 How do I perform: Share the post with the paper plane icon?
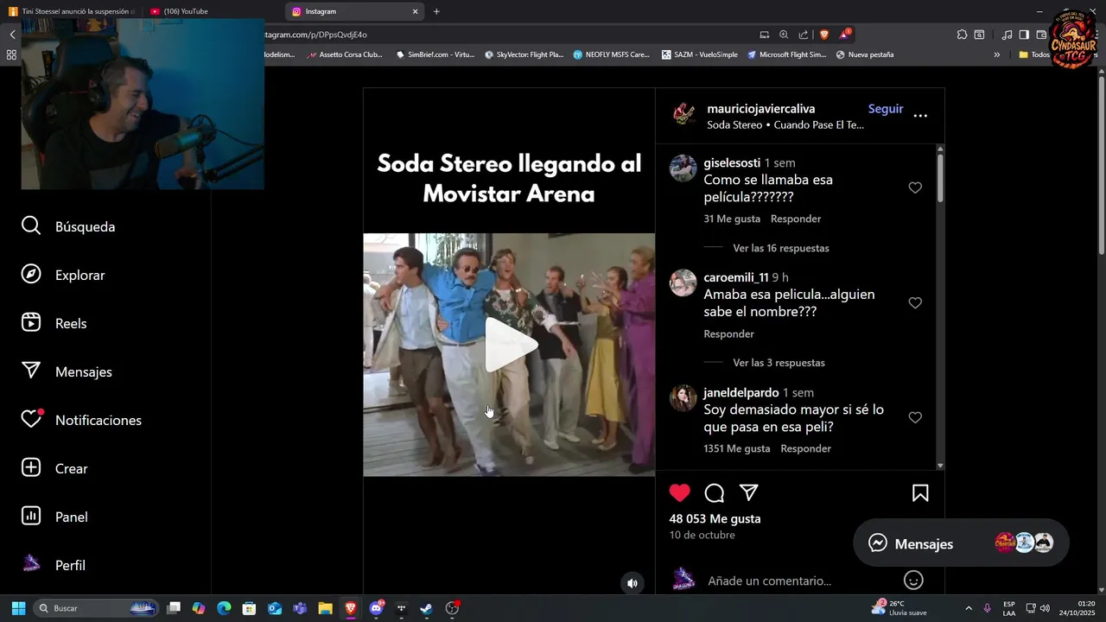click(749, 492)
